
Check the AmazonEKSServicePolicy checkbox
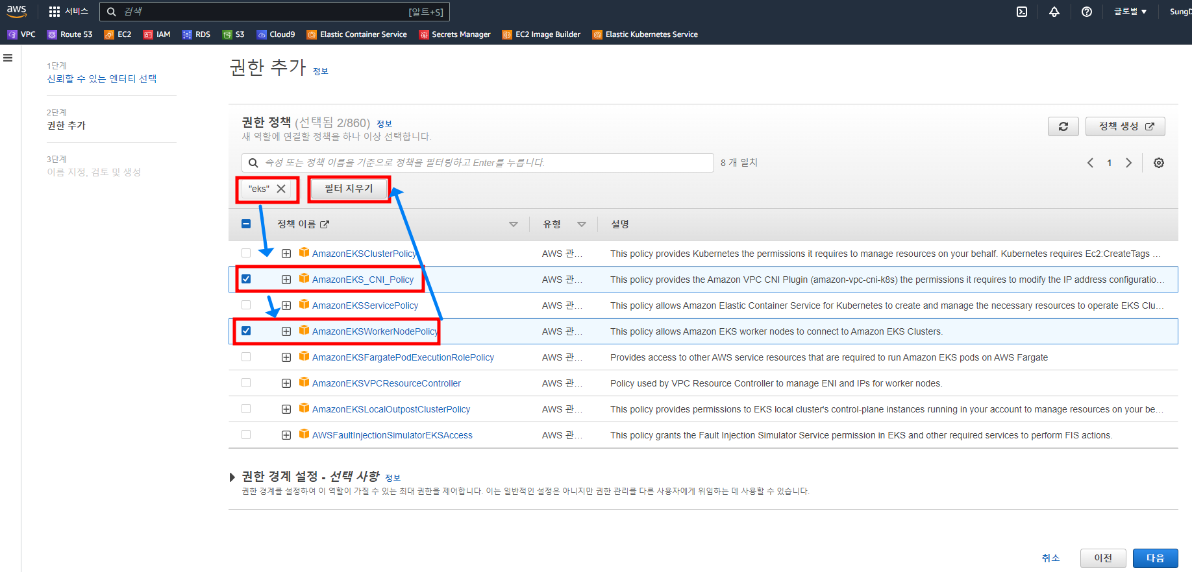[246, 305]
